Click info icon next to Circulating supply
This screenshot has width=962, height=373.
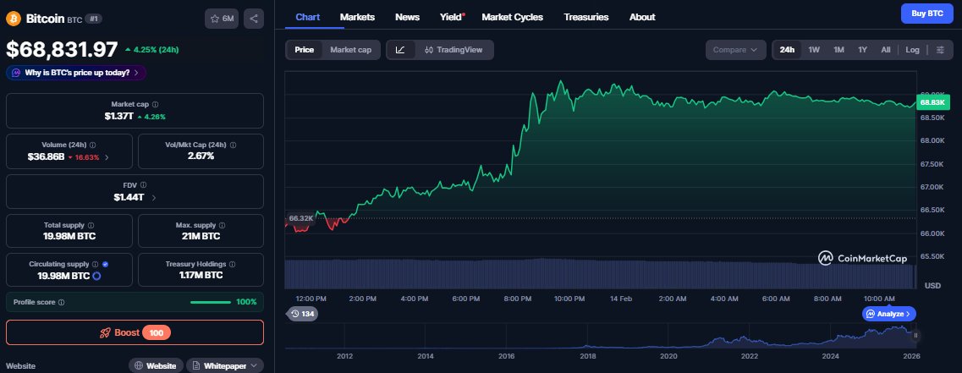point(95,265)
